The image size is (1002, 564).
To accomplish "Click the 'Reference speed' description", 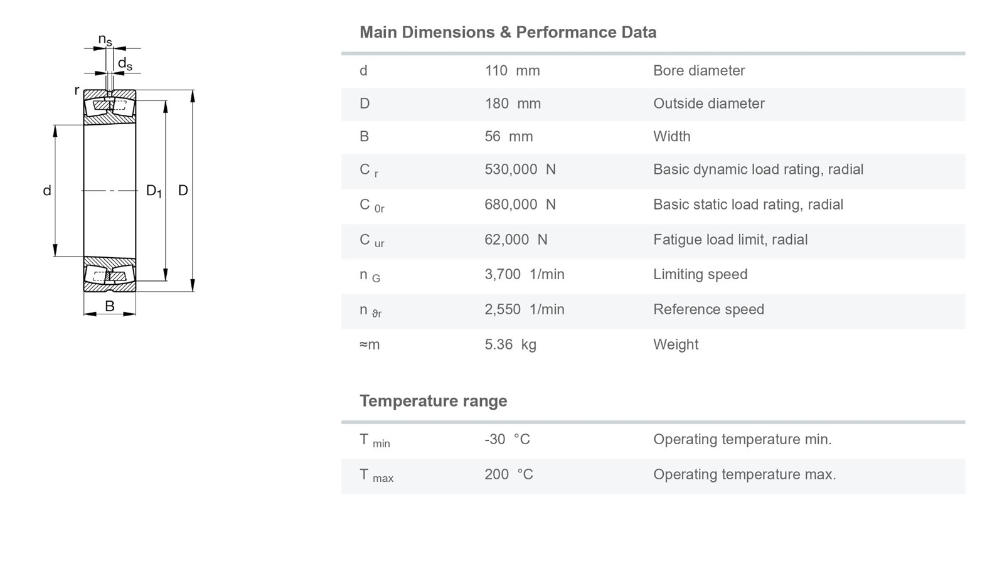I will 708,309.
